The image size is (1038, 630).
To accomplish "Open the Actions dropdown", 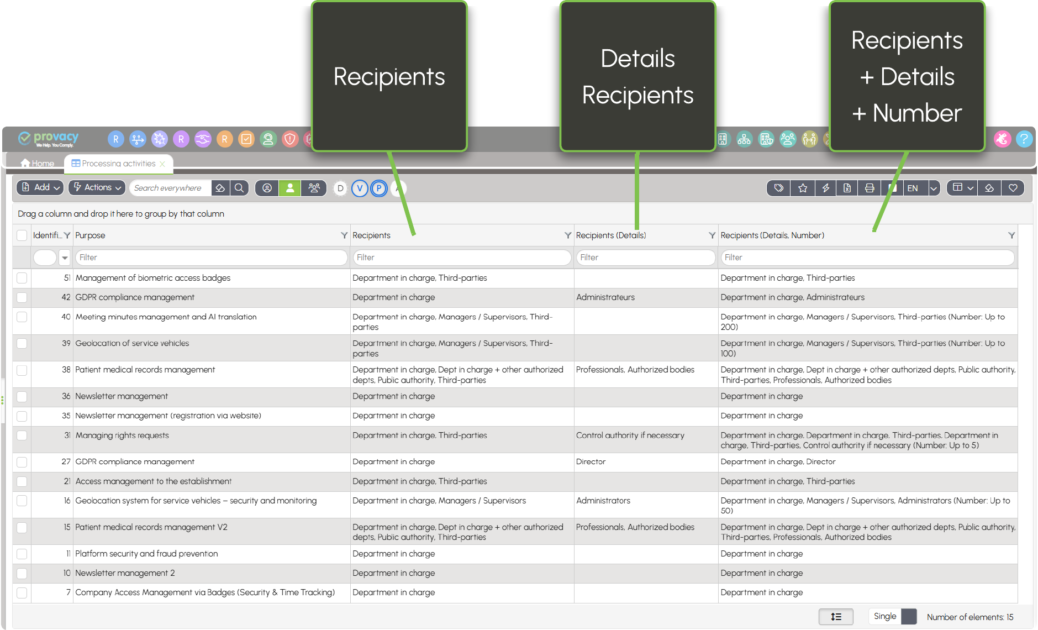I will 97,188.
